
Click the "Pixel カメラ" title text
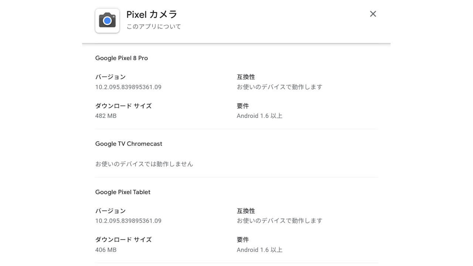click(152, 15)
